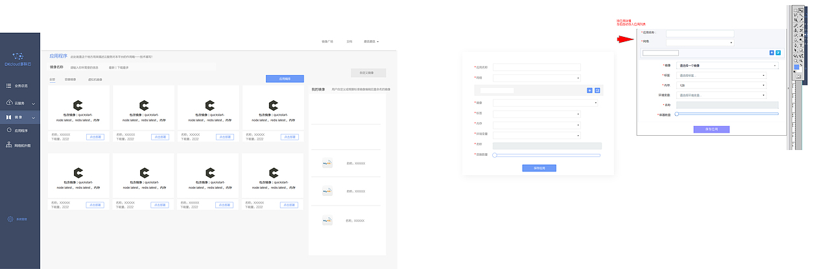830x269 pixels.
Task: Select the 全部 tab
Action: pos(53,80)
